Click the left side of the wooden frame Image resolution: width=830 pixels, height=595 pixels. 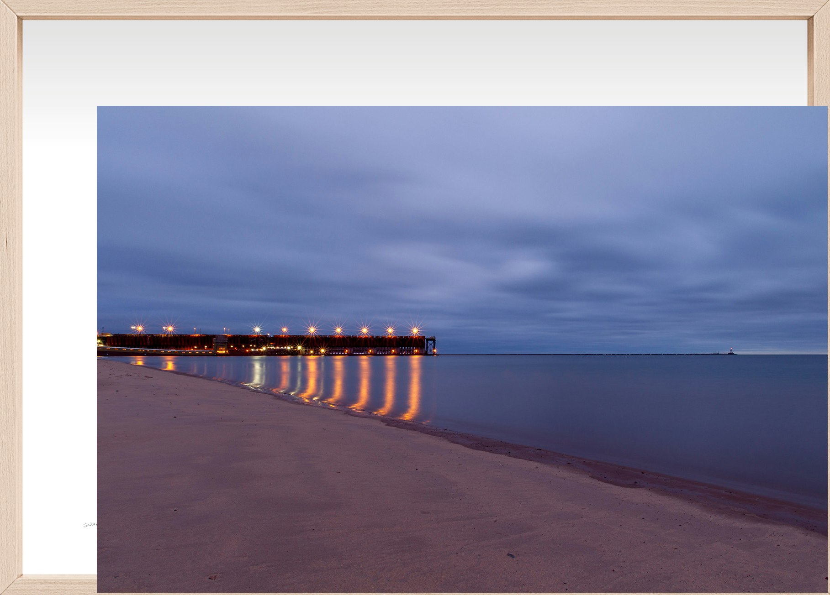(x=10, y=297)
